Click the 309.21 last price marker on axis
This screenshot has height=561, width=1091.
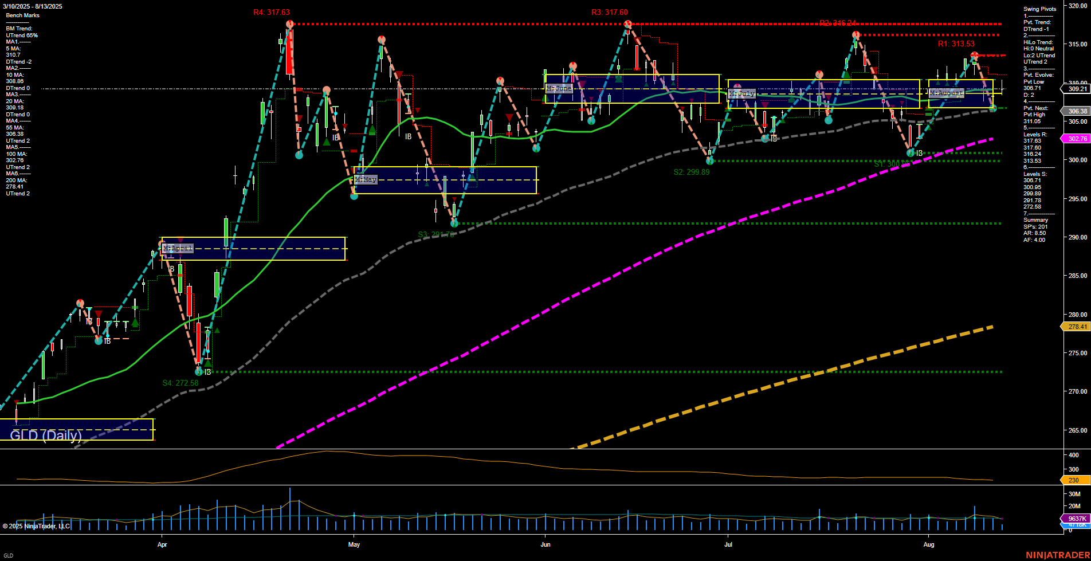(1077, 89)
